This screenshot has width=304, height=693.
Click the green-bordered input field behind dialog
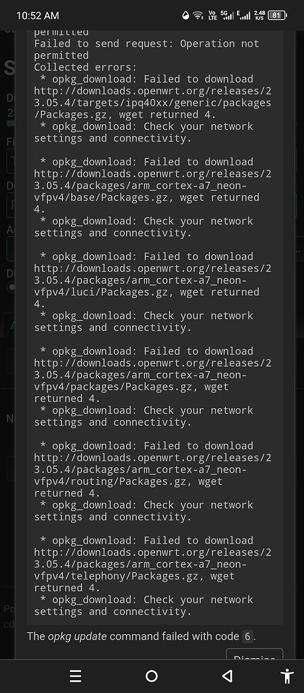[11, 249]
